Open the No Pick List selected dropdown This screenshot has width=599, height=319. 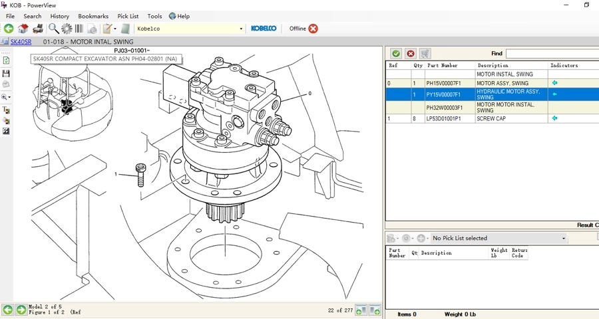[x=499, y=238]
